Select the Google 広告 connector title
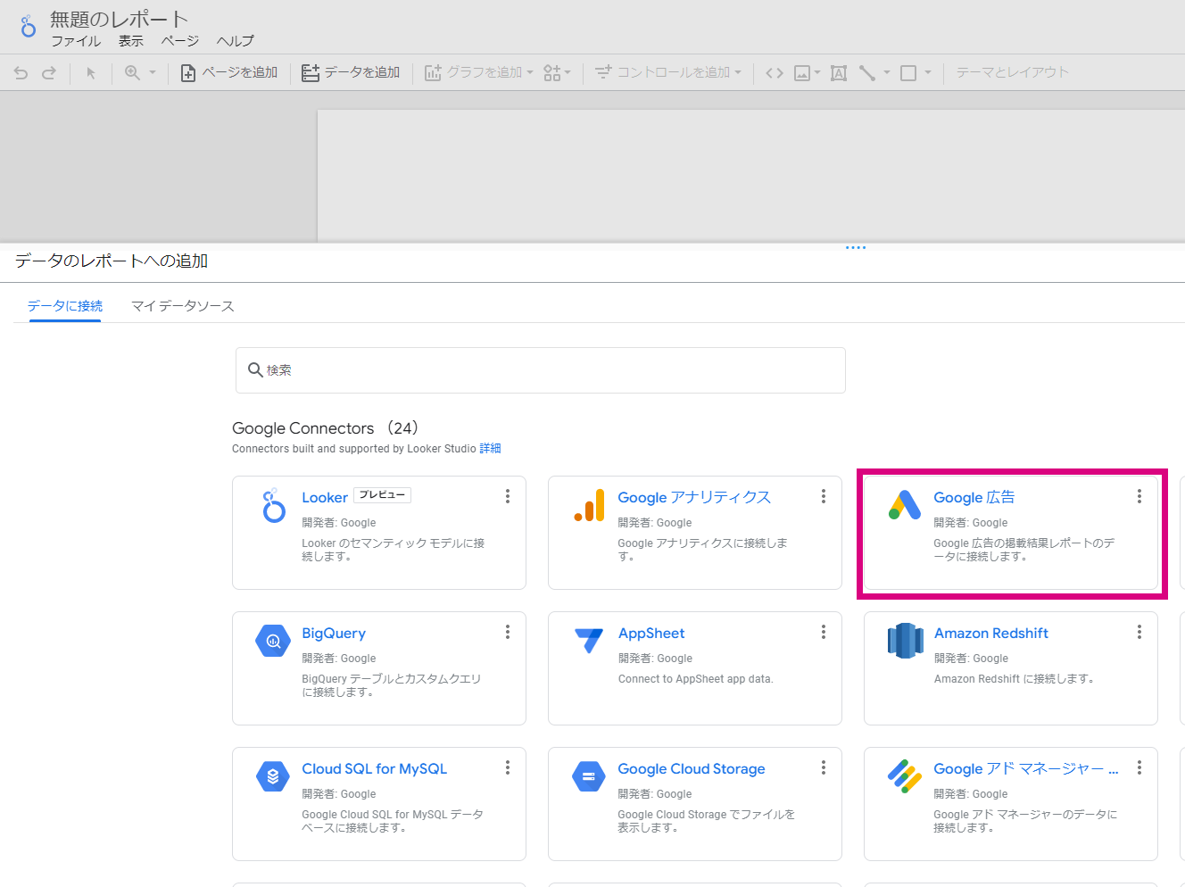The width and height of the screenshot is (1185, 887). pos(974,498)
